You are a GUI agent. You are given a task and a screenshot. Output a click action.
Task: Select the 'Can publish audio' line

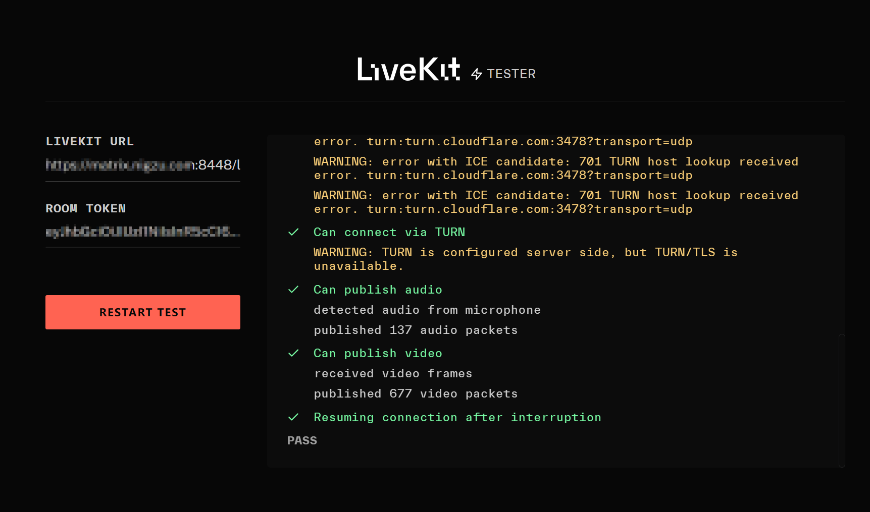point(378,290)
